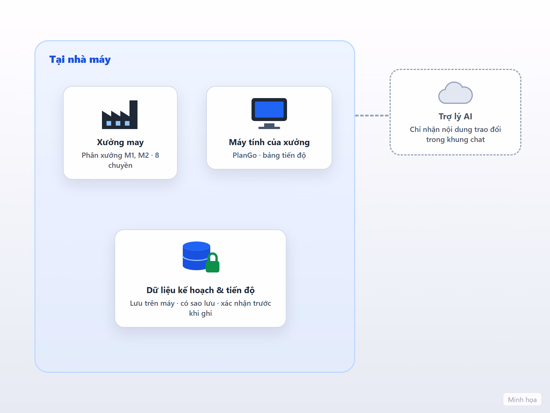Click the trong khung chat text line
Screen dimensions: 550x413
click(x=455, y=139)
